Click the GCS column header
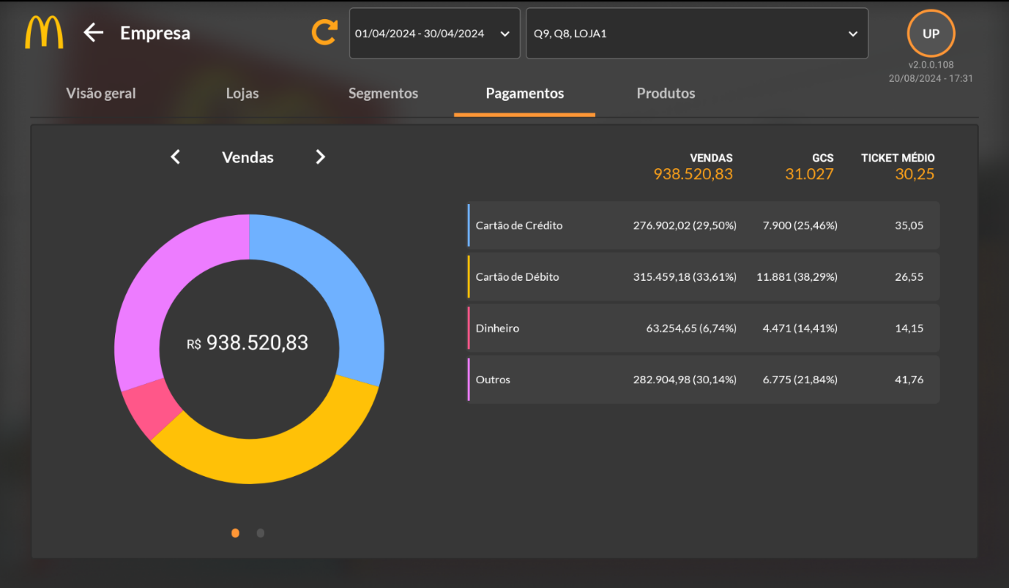Screen dimensions: 1009x588 [x=822, y=158]
